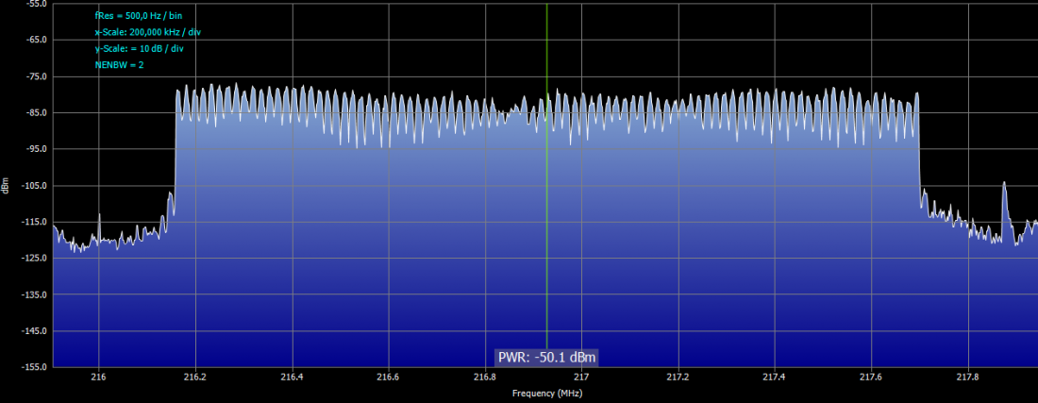Click the 'PWR: -50.1 dBm' power readout
Screen dimensions: 1038x403
click(546, 358)
